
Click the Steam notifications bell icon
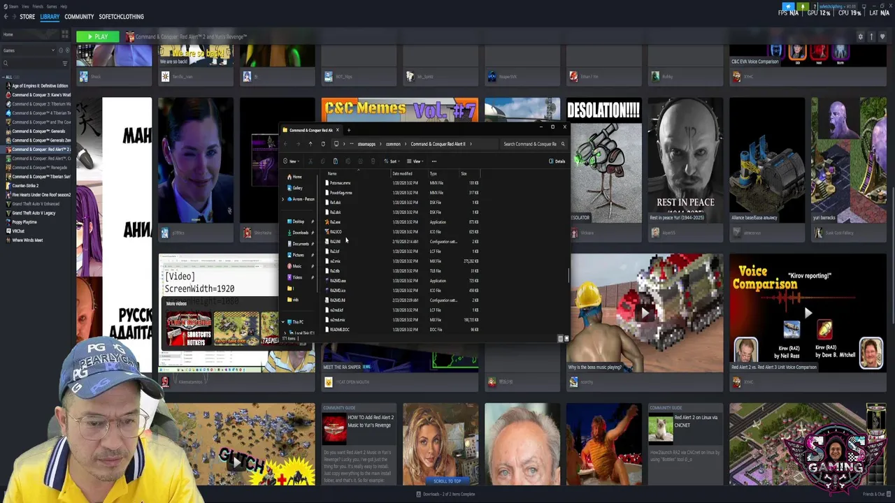[x=803, y=6]
